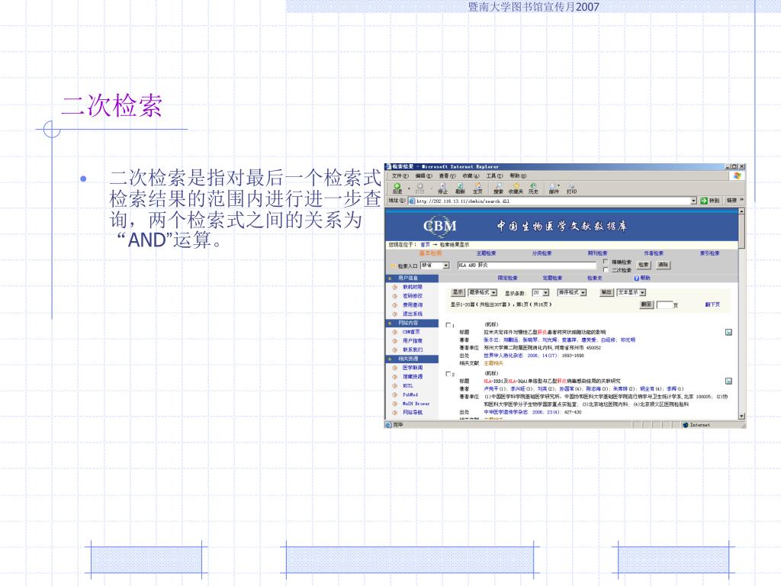Check the box for result 2
Screen dimensions: 781x586
tap(448, 374)
